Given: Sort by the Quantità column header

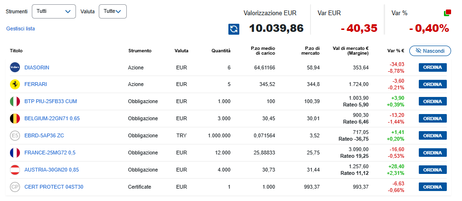Looking at the screenshot, I should click(x=221, y=51).
